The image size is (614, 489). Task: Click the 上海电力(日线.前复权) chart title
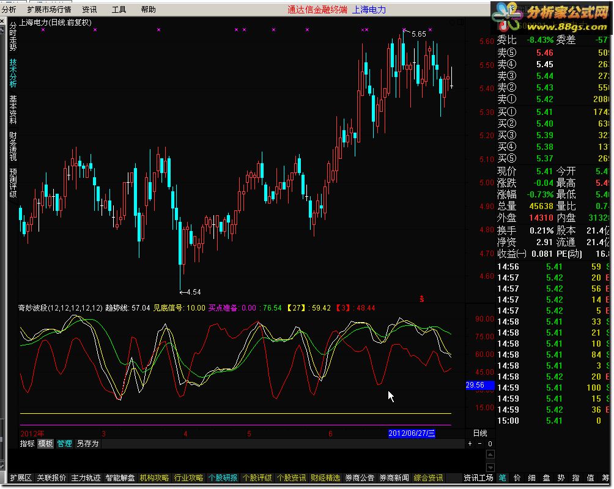point(55,23)
